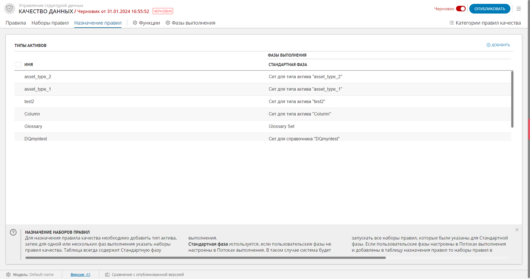Click the Категории правил качества list icon
Image resolution: width=530 pixels, height=279 pixels.
pos(451,23)
